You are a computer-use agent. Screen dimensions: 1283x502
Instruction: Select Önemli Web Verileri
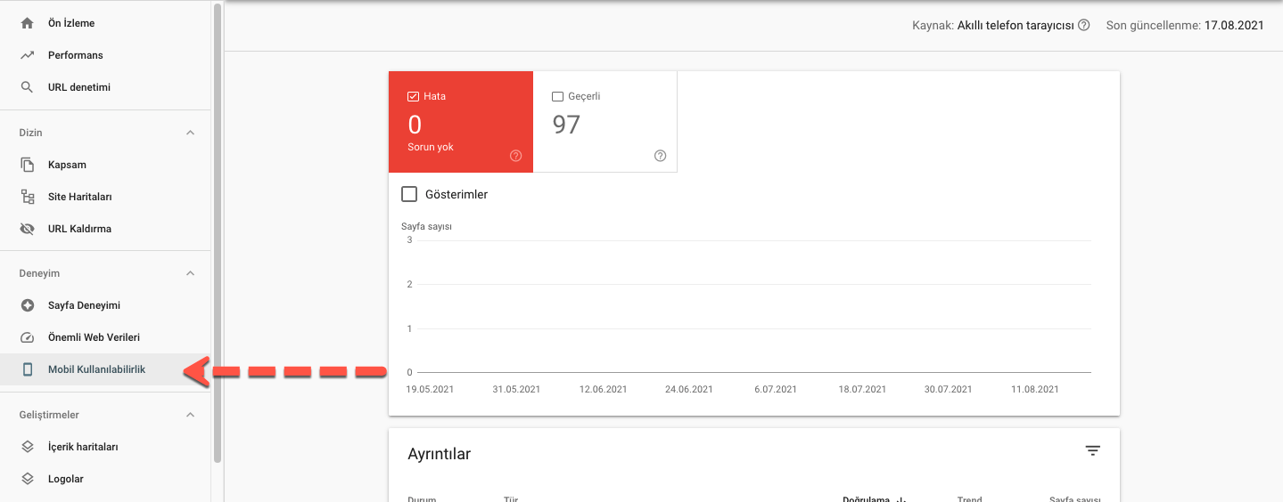pos(105,337)
